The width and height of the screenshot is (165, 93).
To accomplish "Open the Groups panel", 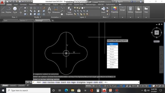I will pos(122,9).
